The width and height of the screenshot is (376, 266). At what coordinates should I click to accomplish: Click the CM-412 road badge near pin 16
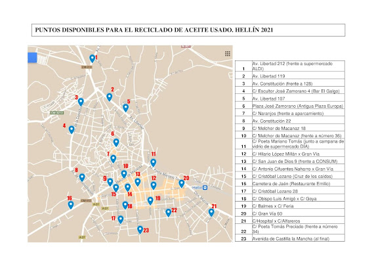point(86,200)
